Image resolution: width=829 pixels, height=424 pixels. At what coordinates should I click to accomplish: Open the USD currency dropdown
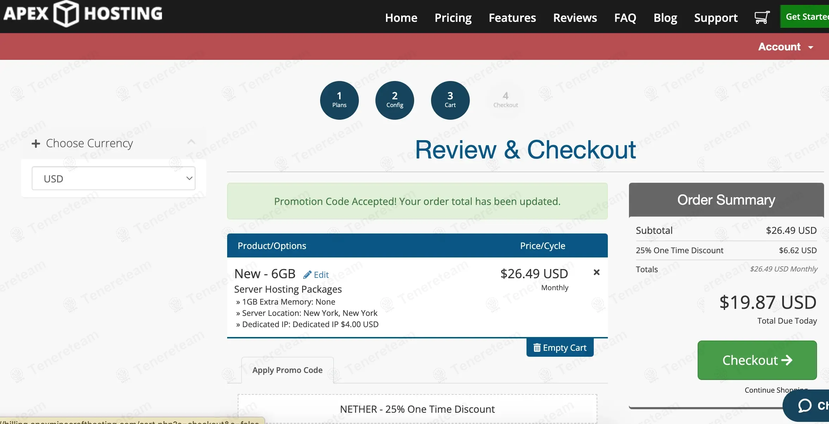point(113,179)
